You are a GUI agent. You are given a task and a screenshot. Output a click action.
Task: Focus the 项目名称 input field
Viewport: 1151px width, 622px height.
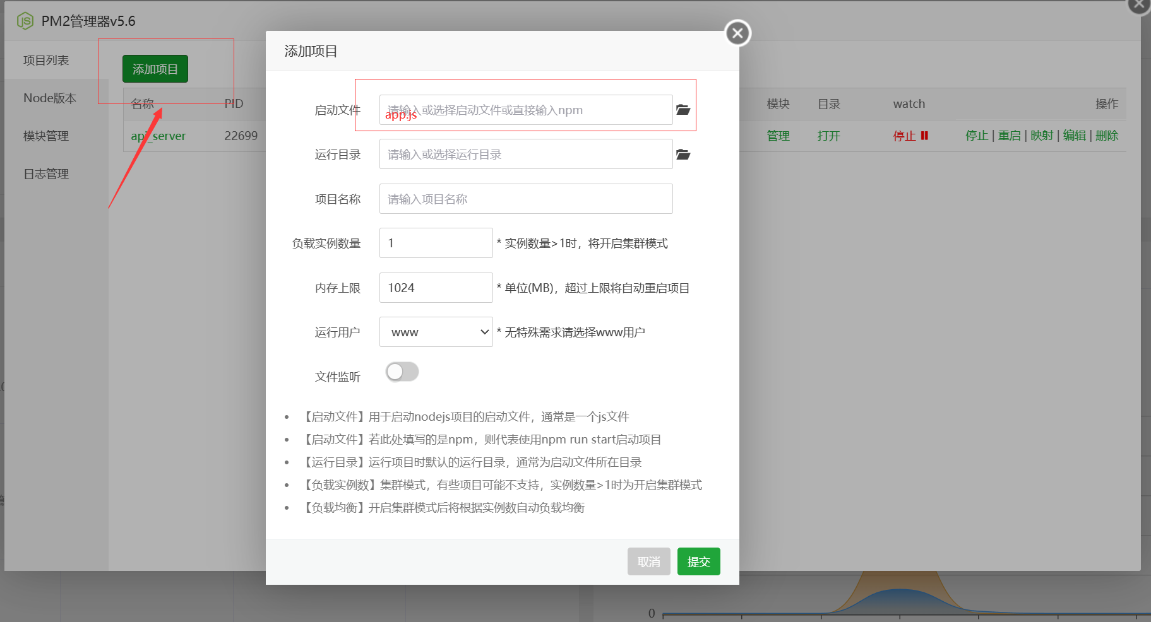(x=526, y=199)
